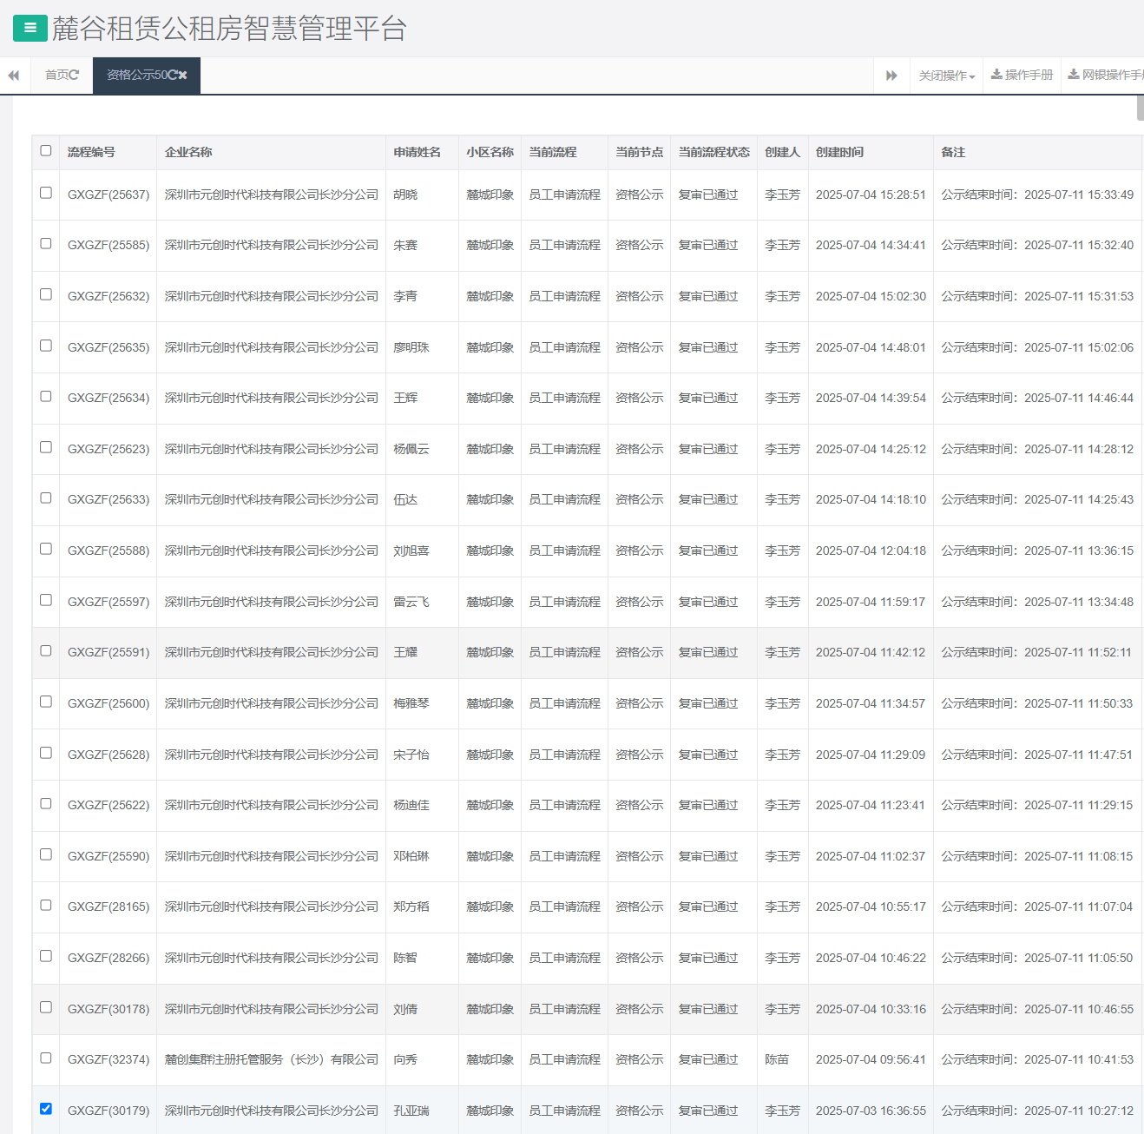Image resolution: width=1144 pixels, height=1134 pixels.
Task: Click the right double-arrow to scroll tabs right
Action: click(891, 76)
